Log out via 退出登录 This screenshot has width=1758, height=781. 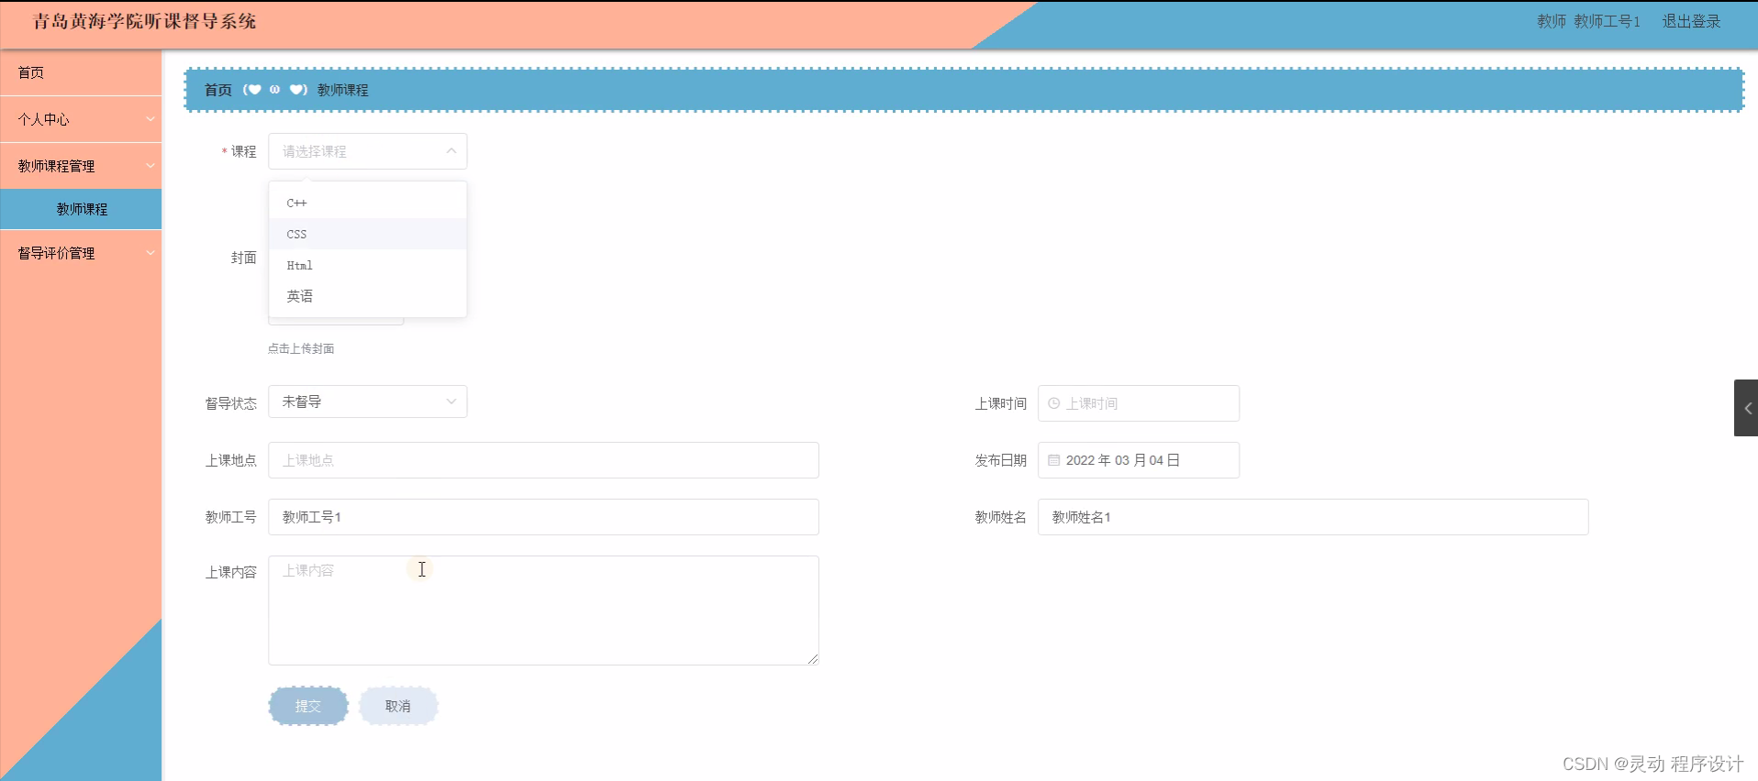pos(1691,21)
